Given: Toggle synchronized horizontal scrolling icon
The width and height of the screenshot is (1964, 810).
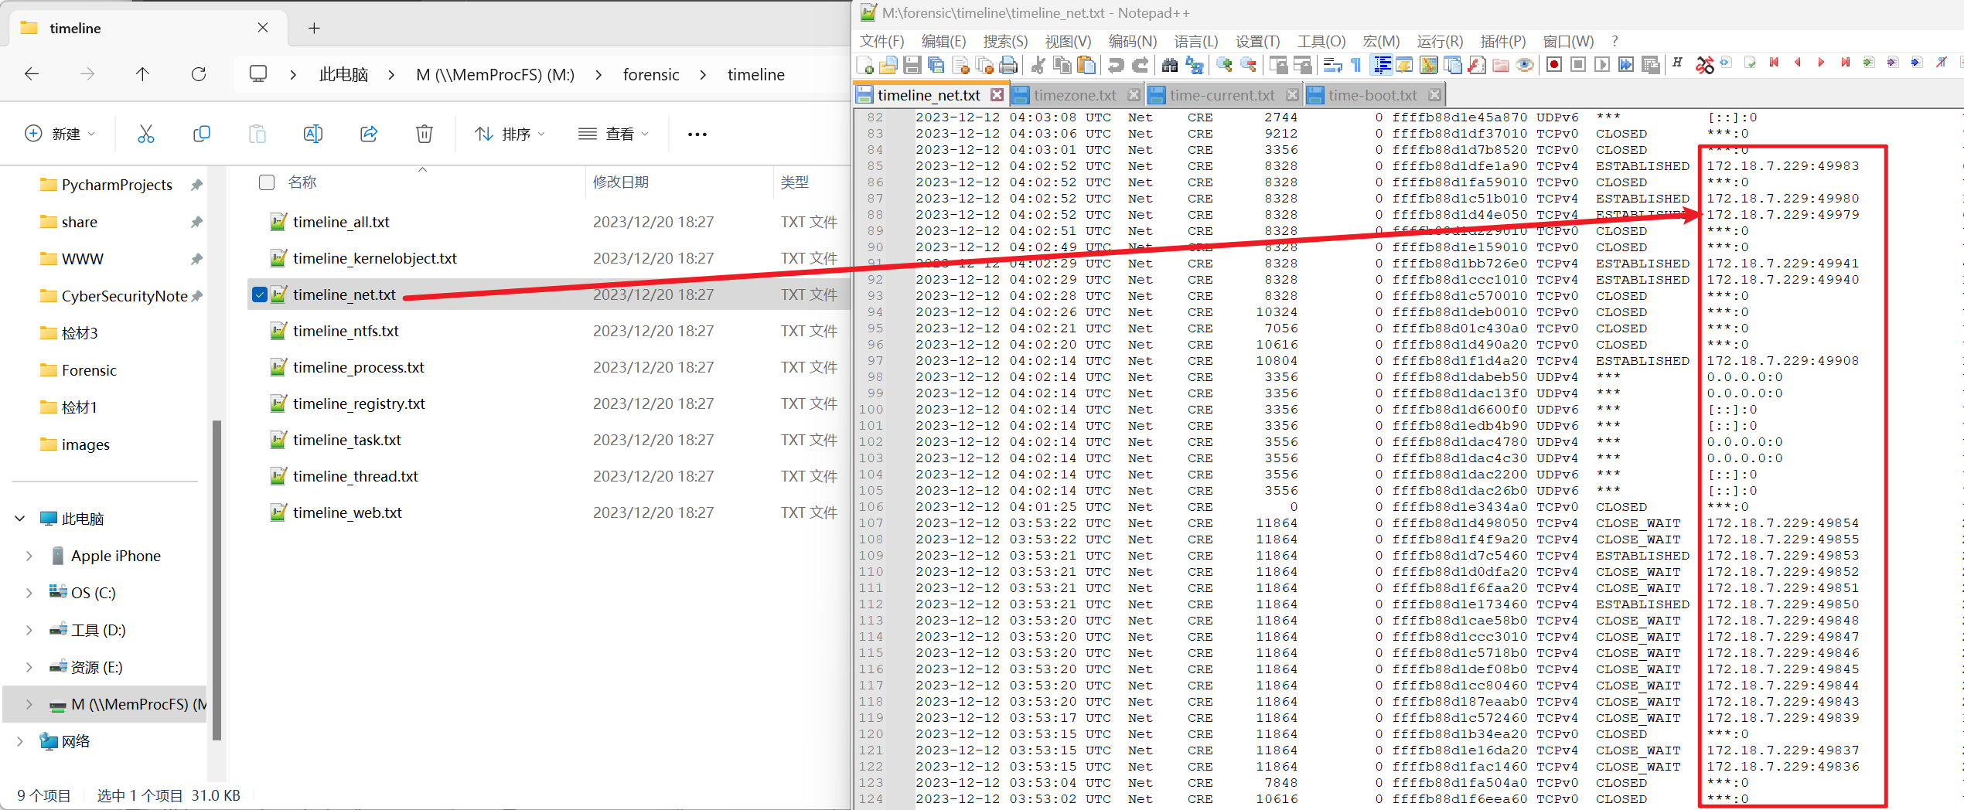Looking at the screenshot, I should [1301, 65].
